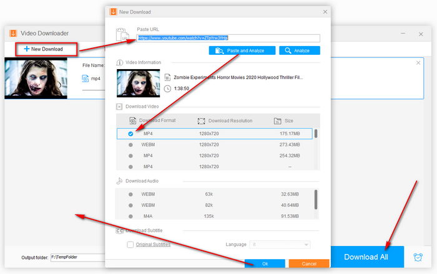This screenshot has width=437, height=274.
Task: Click the mp4 format icon in task row
Action: (x=86, y=78)
